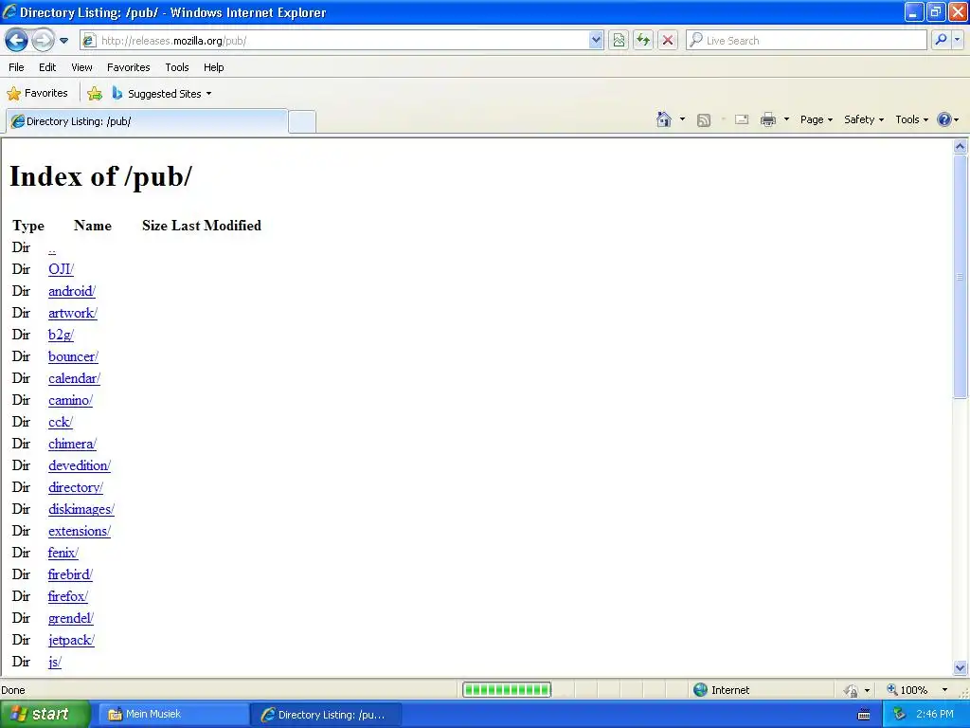Open the File menu

(x=16, y=67)
